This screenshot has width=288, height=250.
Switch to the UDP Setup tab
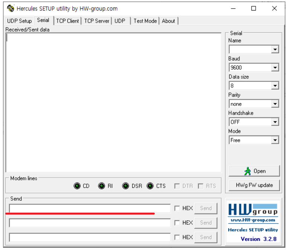[19, 21]
